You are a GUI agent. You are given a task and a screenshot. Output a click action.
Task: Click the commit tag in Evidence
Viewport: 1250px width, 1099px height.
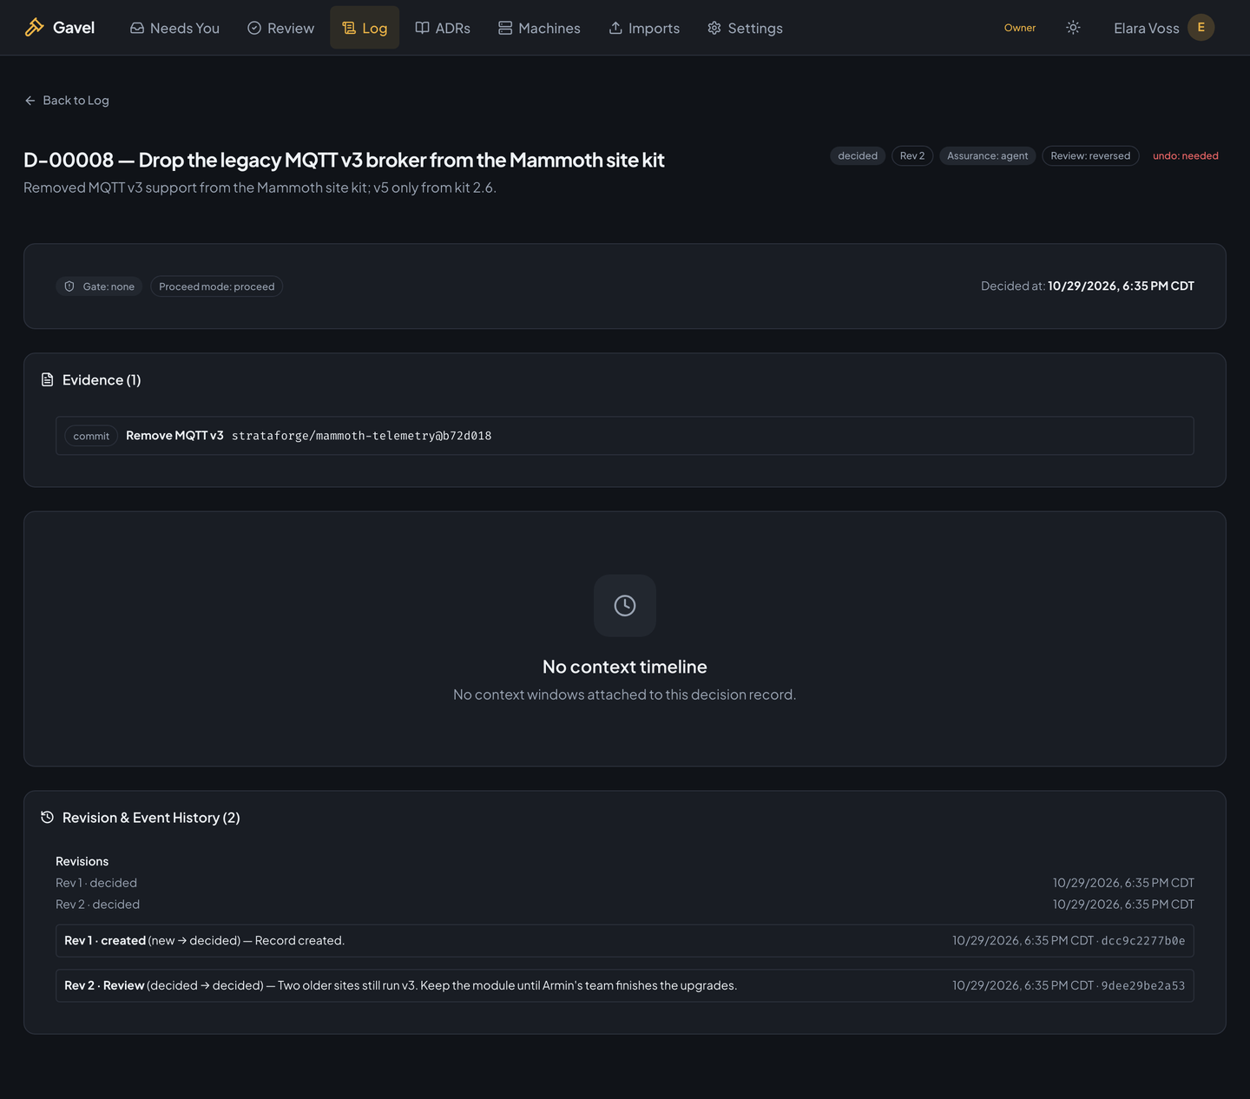(x=91, y=436)
